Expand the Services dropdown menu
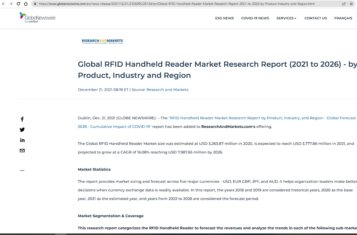The width and height of the screenshot is (357, 235). tap(286, 18)
